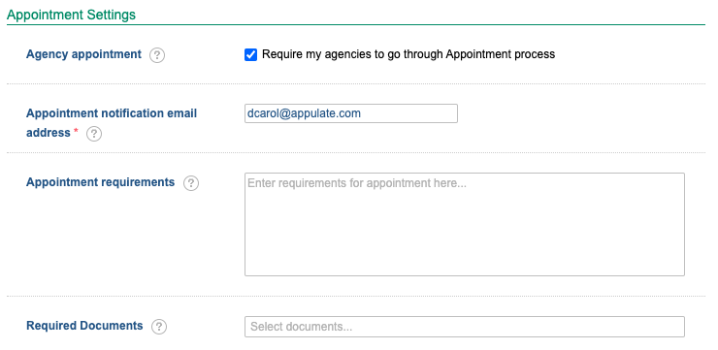Screen dimensions: 718x350
Task: Select the Appointment Settings section heading
Action: click(x=72, y=15)
